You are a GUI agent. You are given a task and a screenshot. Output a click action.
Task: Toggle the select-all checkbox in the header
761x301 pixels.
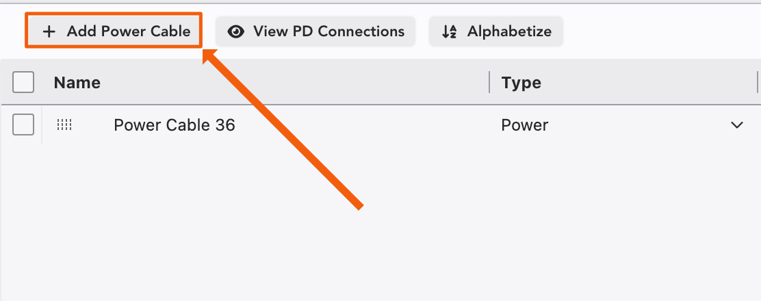(x=24, y=83)
